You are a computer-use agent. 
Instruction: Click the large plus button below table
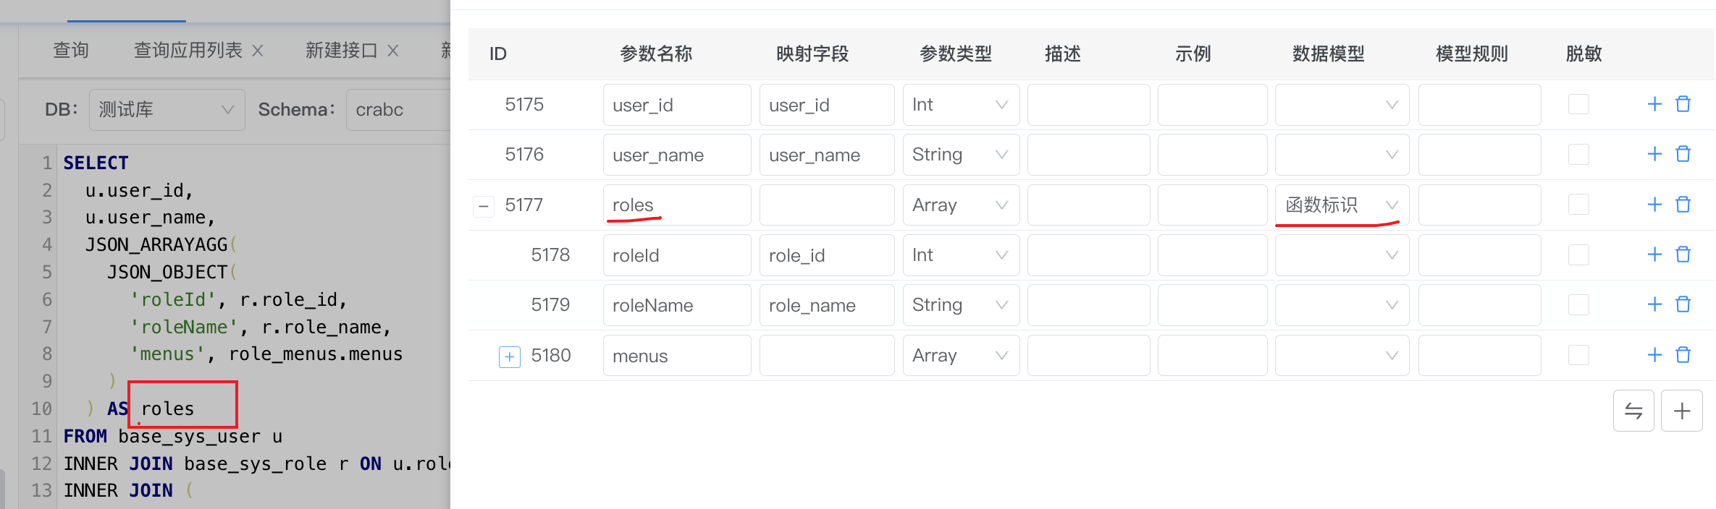point(1682,411)
